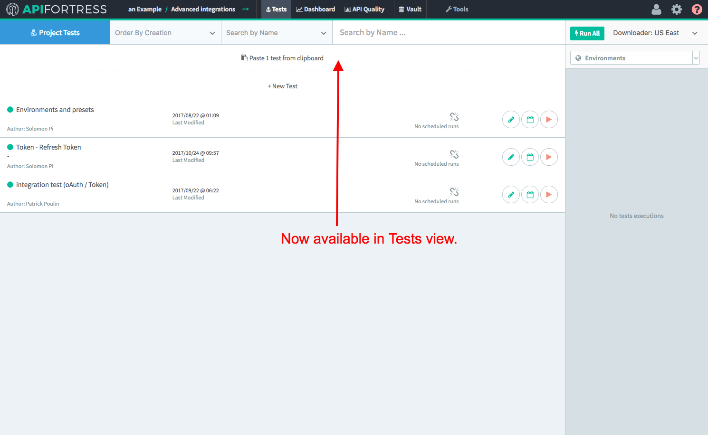Expand the Order By Creation dropdown
Viewport: 708px width, 435px height.
point(165,33)
